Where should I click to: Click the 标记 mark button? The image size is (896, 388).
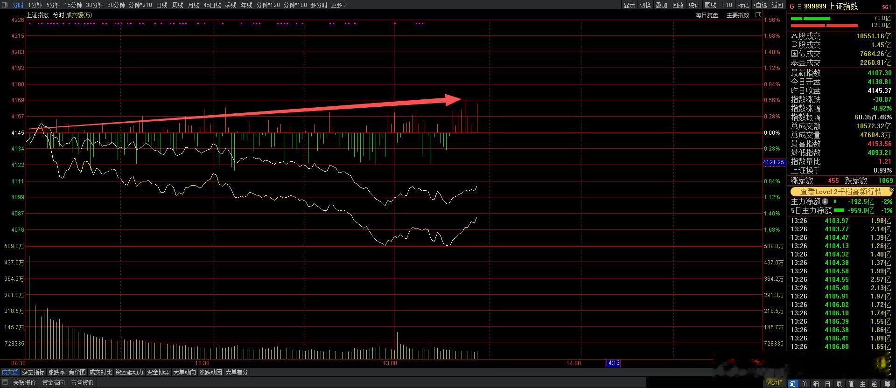pyautogui.click(x=743, y=5)
